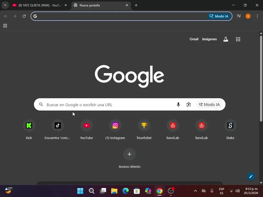Open the clock showing 8:12 p.m.
The height and width of the screenshot is (197, 263).
(x=251, y=191)
